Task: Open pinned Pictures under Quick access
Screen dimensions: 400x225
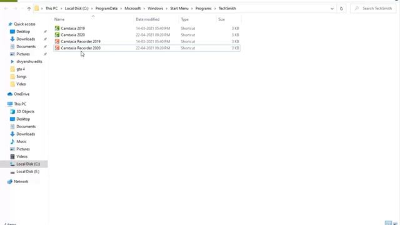Action: [x=23, y=54]
